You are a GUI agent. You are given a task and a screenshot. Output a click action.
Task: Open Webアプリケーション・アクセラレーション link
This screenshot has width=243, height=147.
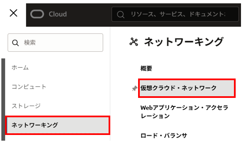[x=184, y=112]
